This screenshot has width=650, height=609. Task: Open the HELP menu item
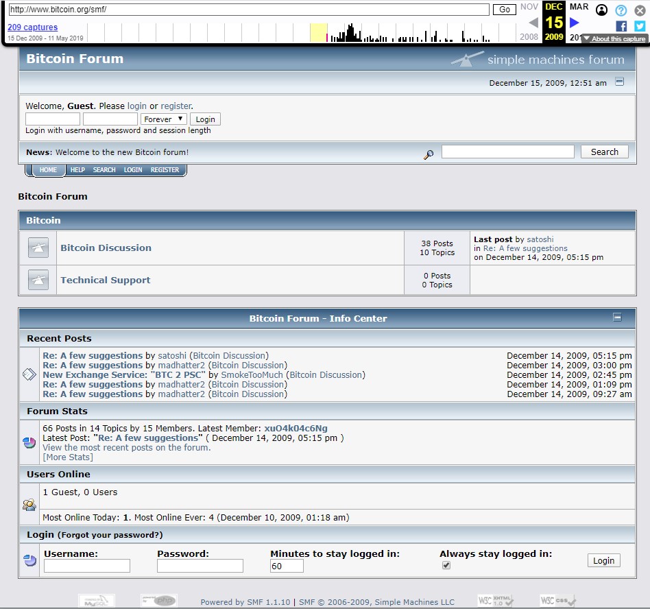[x=77, y=170]
